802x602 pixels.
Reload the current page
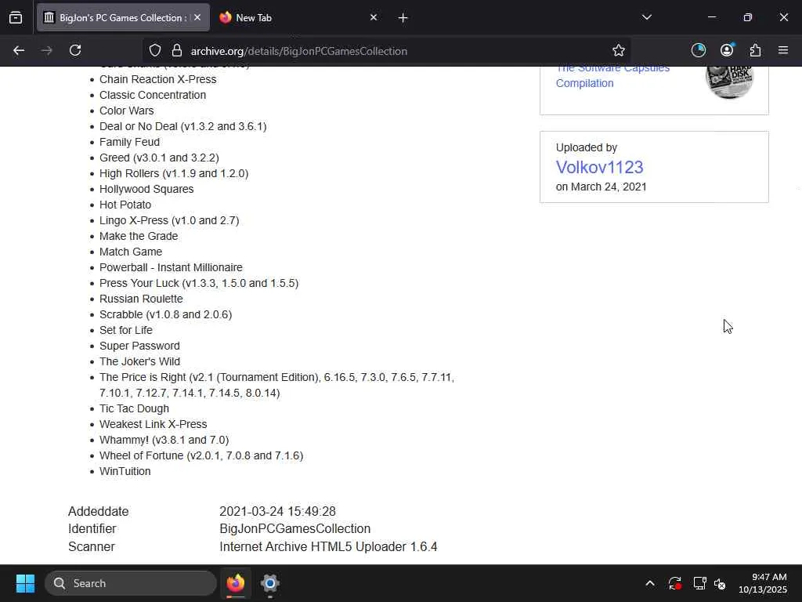coord(75,51)
